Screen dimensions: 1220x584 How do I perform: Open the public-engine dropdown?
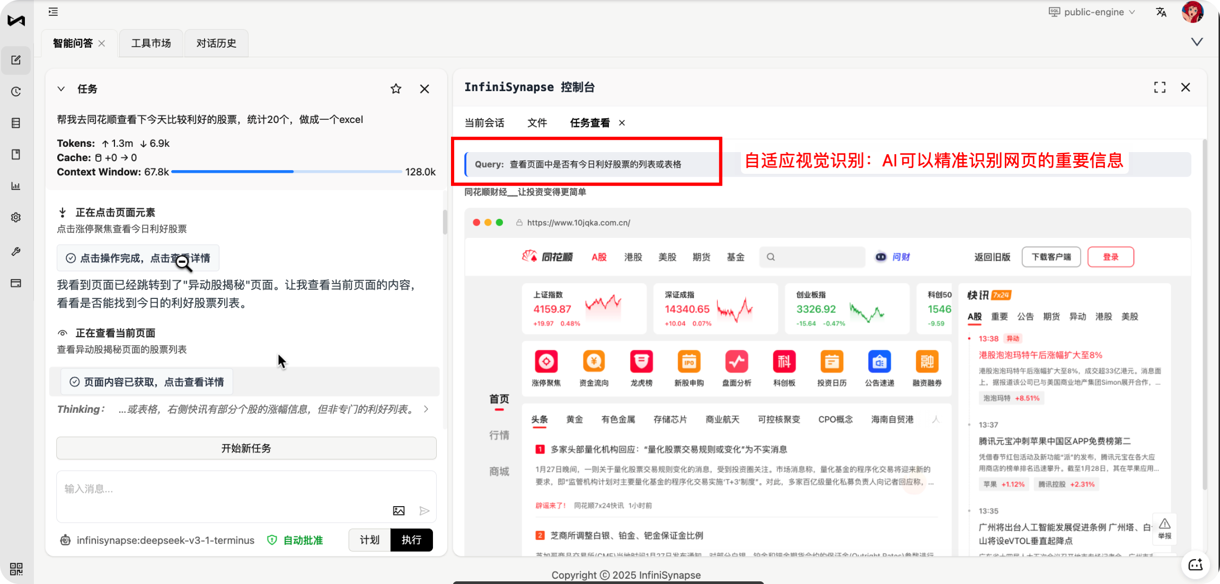coord(1093,12)
